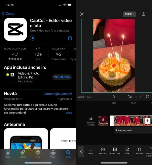Delete clip with Elimina tool
This screenshot has height=165, width=152.
(x=139, y=151)
